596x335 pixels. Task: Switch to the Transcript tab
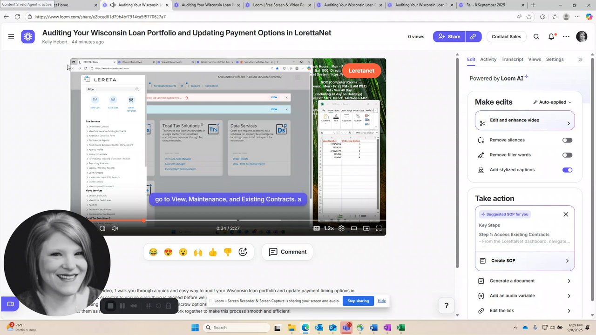pyautogui.click(x=512, y=60)
